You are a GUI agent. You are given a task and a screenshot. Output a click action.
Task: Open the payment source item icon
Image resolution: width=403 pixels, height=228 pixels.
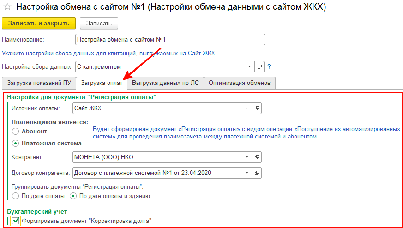tap(257, 108)
